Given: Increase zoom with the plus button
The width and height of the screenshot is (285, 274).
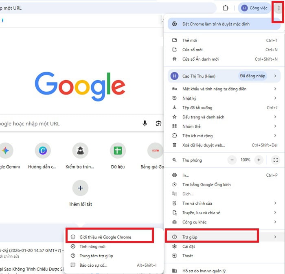Looking at the screenshot, I should coord(259,160).
